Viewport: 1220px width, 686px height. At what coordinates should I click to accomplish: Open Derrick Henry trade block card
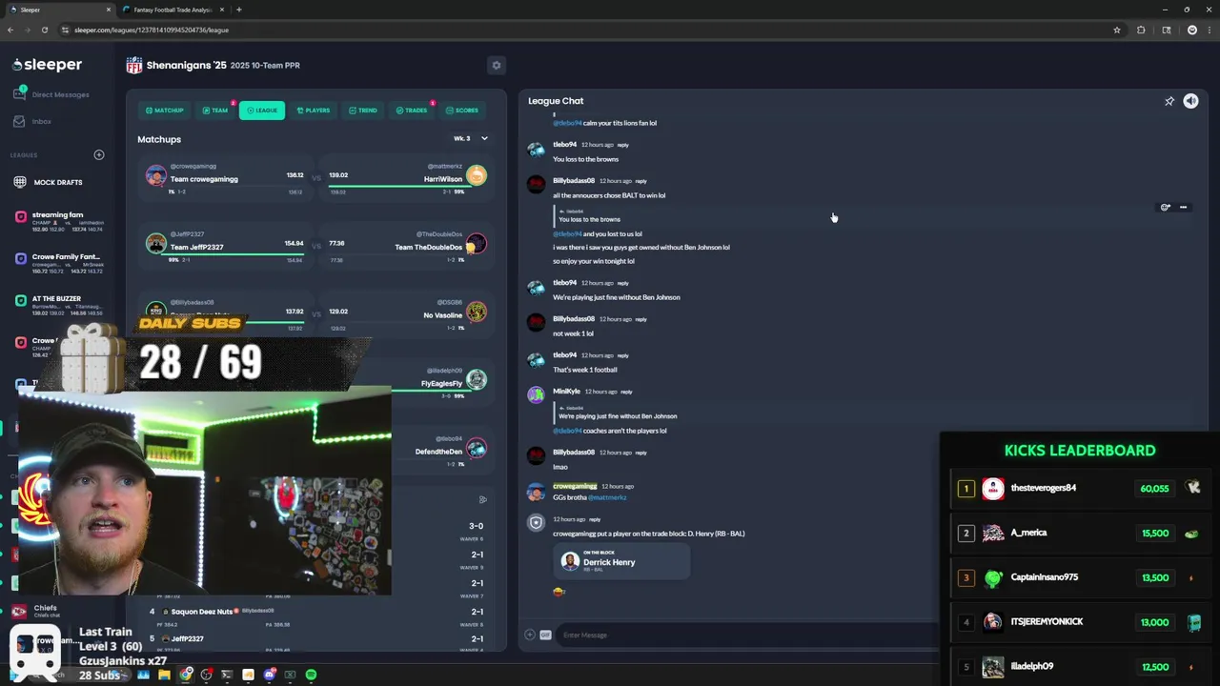point(620,560)
